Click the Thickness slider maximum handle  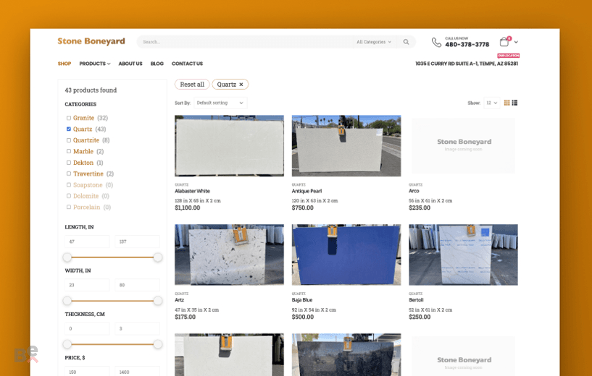click(x=158, y=344)
